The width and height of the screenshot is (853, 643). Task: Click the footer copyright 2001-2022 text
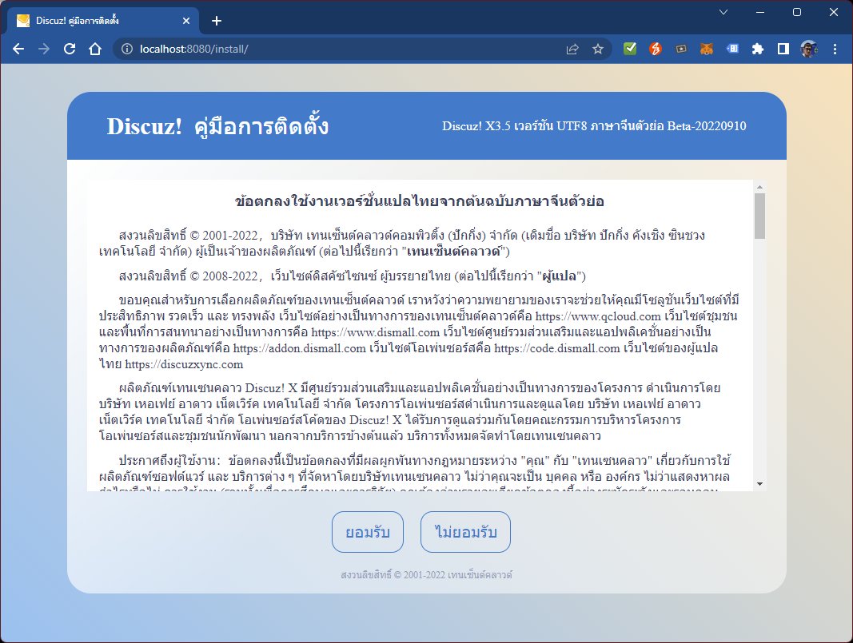coord(426,574)
